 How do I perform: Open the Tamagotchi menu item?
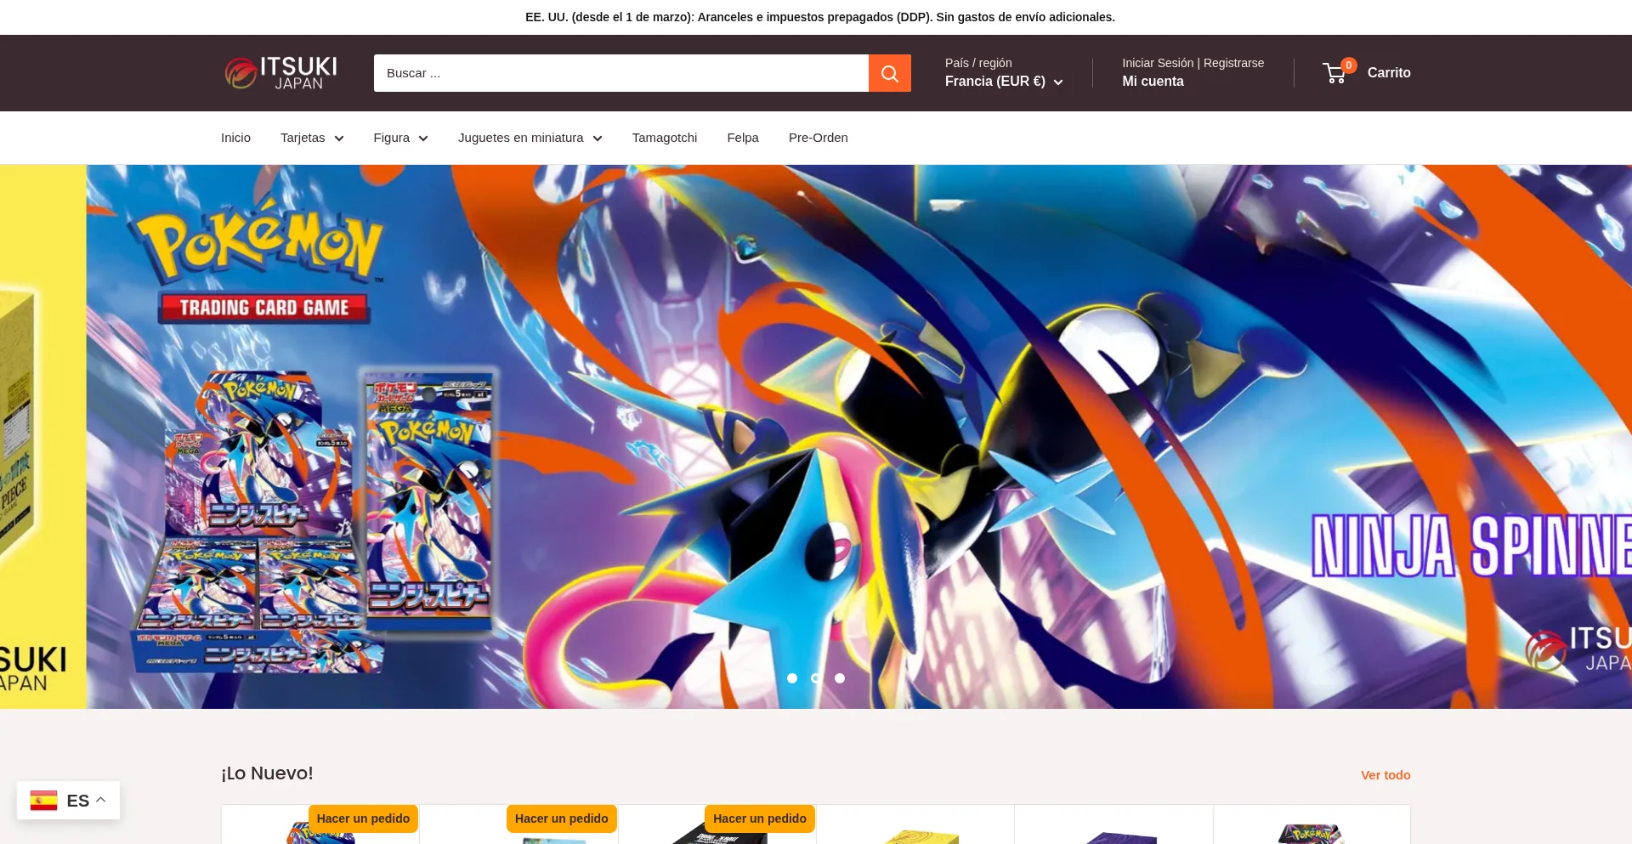[665, 138]
